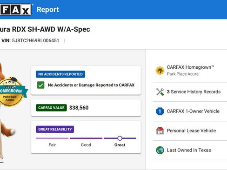Click the CARFAX VALUE green badge
Viewport: 227px width, 170px height.
pyautogui.click(x=51, y=108)
